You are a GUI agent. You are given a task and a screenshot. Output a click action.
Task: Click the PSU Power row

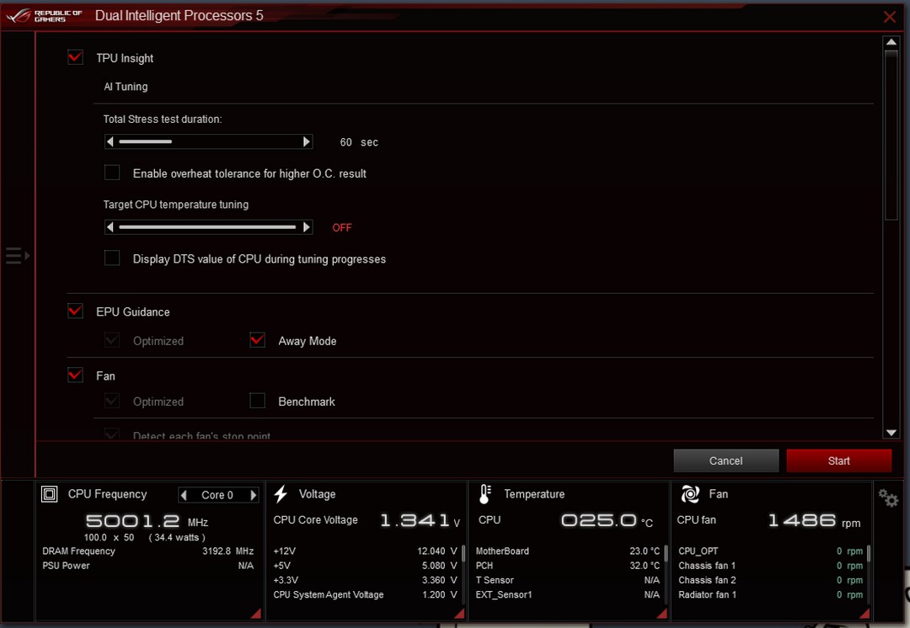click(148, 566)
